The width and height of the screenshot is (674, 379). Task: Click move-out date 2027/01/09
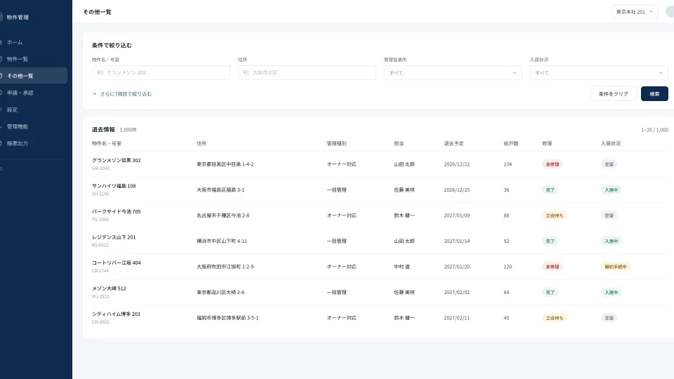[457, 215]
